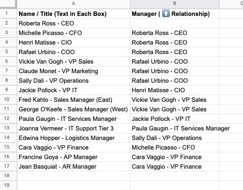The width and height of the screenshot is (243, 190).
Task: Click empty cell A18
Action: 74,176
